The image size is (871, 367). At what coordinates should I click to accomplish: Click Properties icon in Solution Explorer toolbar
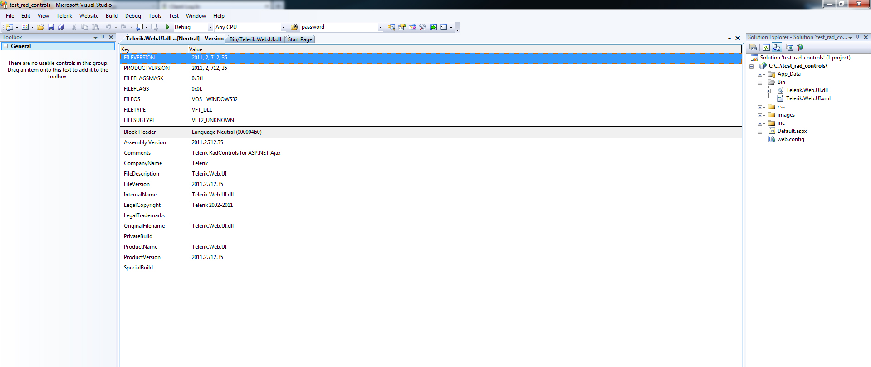click(x=754, y=47)
